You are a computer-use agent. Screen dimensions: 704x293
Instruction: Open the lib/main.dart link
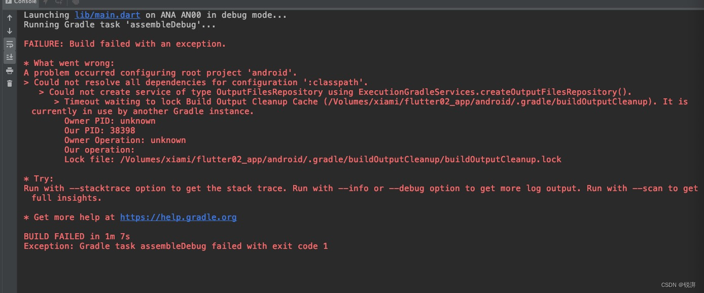coord(108,15)
